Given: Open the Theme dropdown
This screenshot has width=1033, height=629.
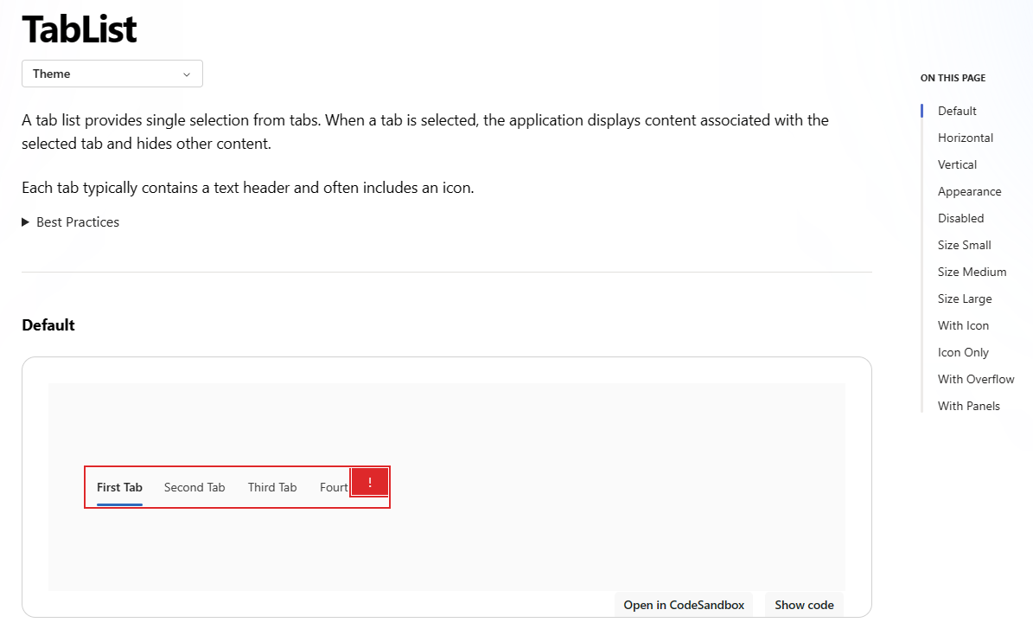Looking at the screenshot, I should [x=112, y=74].
